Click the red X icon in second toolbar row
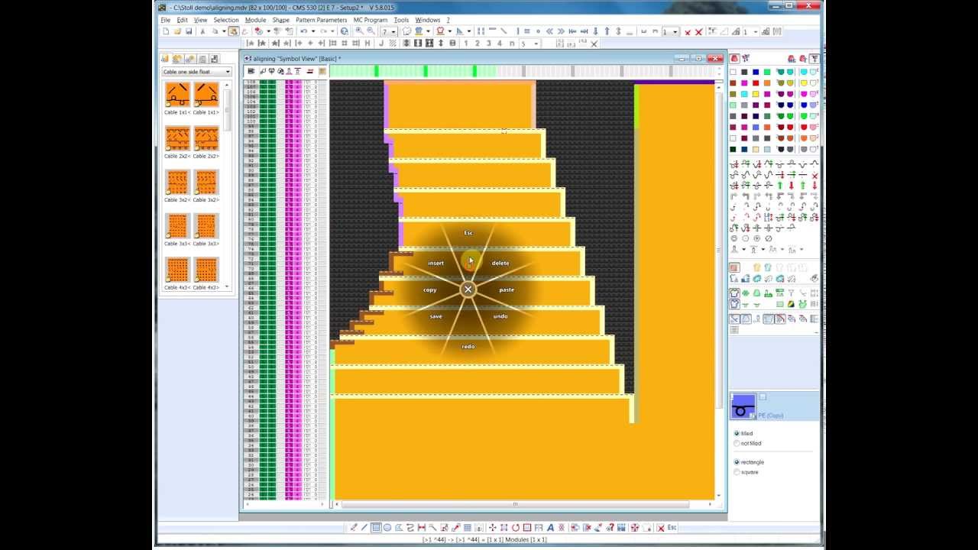 click(x=594, y=44)
